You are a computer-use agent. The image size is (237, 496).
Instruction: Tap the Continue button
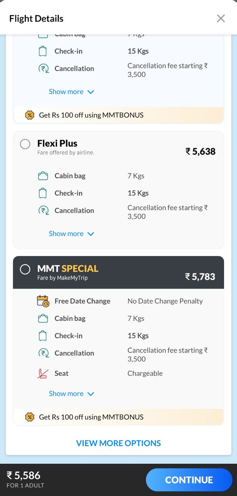189,480
